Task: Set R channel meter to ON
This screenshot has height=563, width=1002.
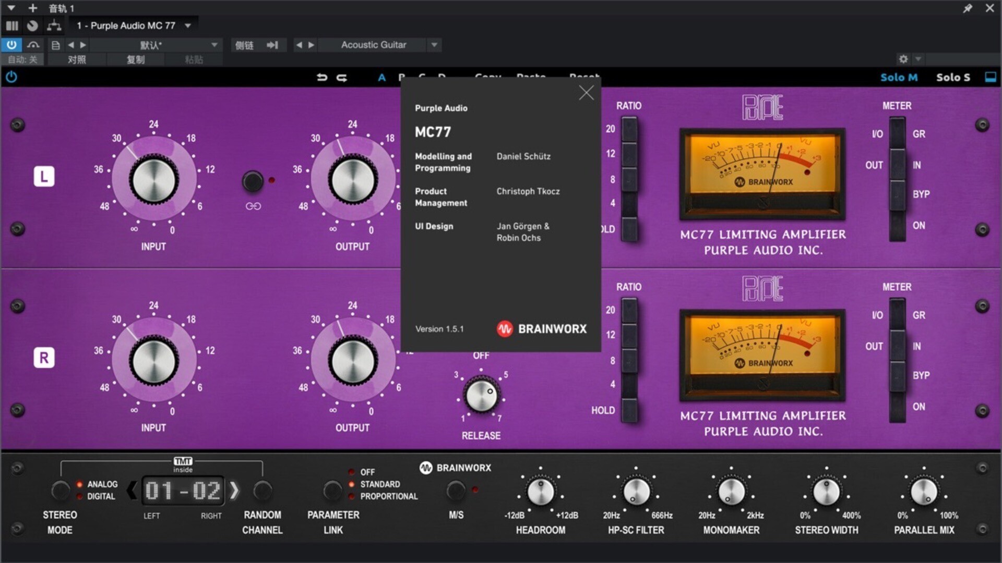Action: coord(898,407)
